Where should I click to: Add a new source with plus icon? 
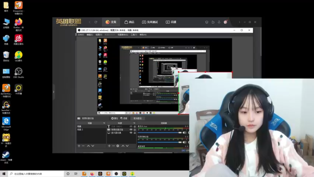tap(109, 146)
